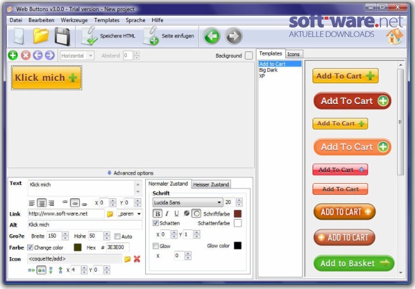Screen dimensions: 415x289
Task: Delete the button with red circle X icon
Action: pos(25,55)
